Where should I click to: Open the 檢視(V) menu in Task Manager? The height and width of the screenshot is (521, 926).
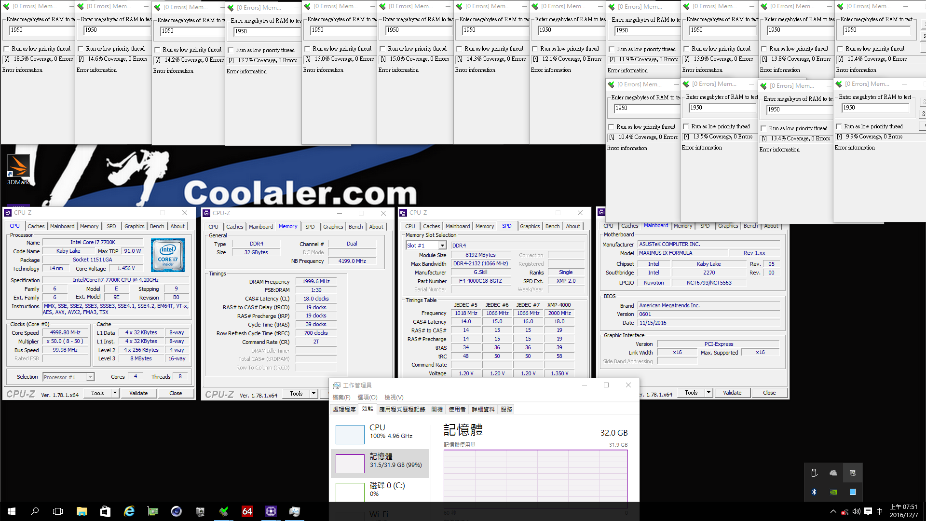click(394, 397)
